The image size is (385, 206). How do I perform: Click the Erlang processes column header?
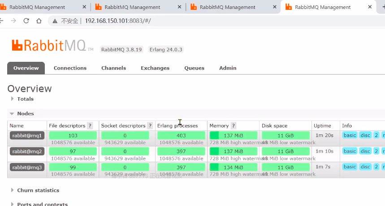(177, 126)
